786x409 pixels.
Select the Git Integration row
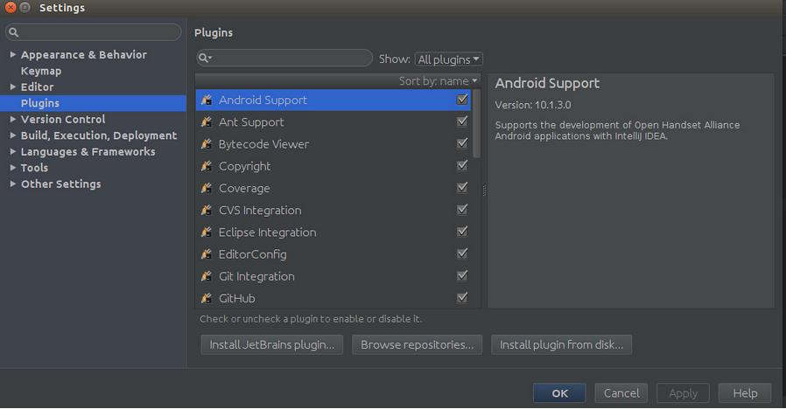click(333, 276)
